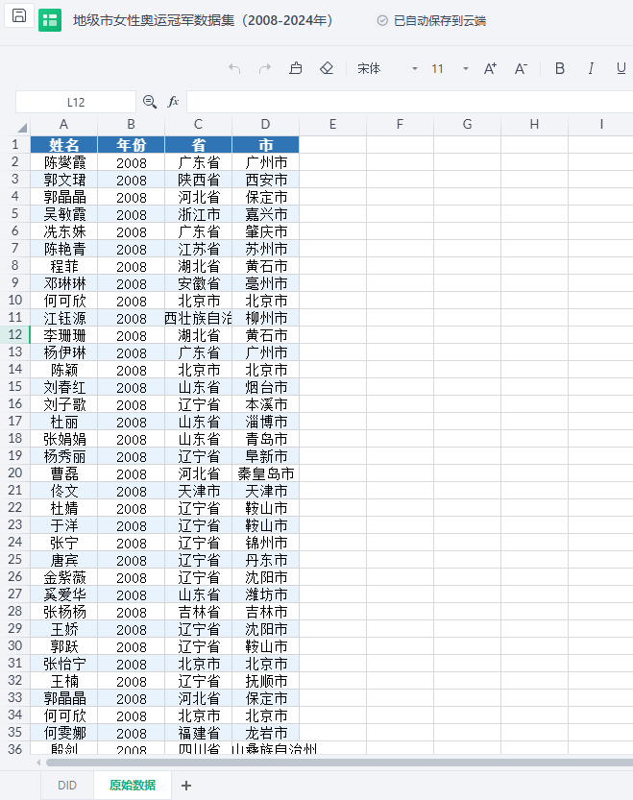The image size is (633, 800).
Task: Click the cell containing 刘子歌
Action: click(x=63, y=404)
